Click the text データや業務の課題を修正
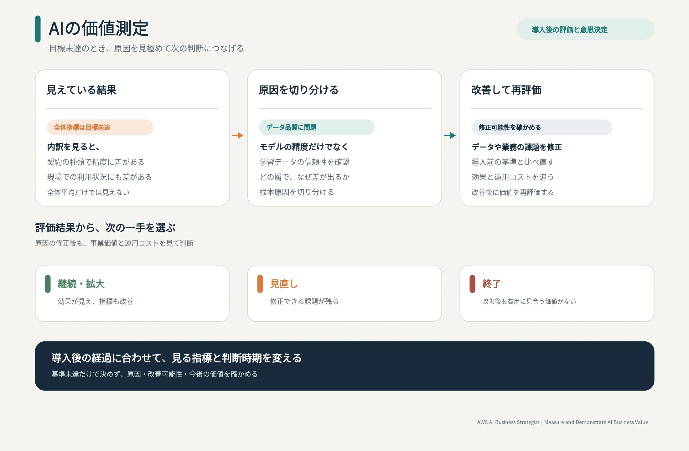 pyautogui.click(x=517, y=147)
